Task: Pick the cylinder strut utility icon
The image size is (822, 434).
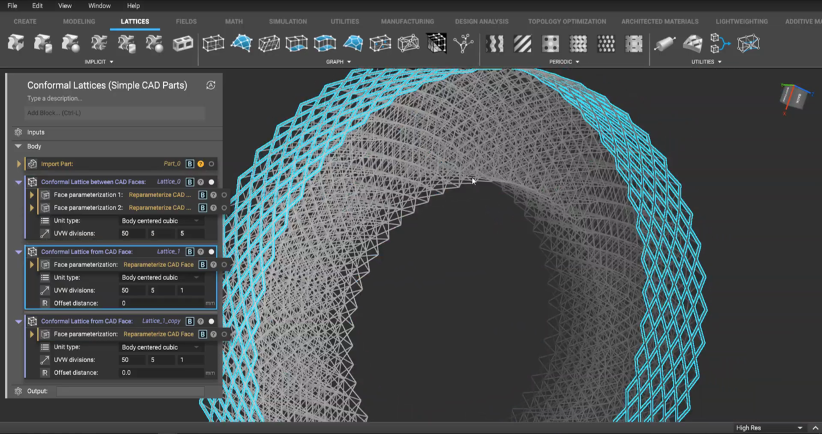Action: [x=665, y=44]
